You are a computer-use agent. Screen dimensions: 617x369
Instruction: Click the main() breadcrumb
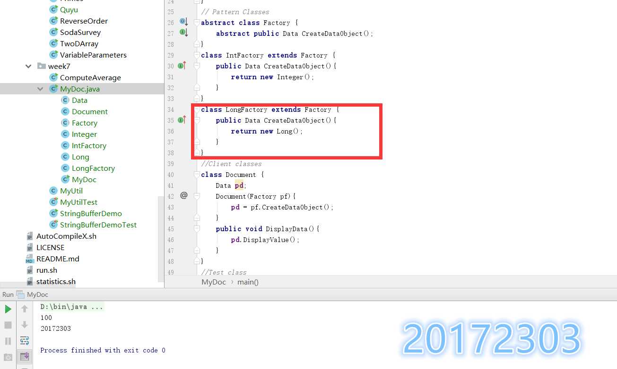pos(248,282)
